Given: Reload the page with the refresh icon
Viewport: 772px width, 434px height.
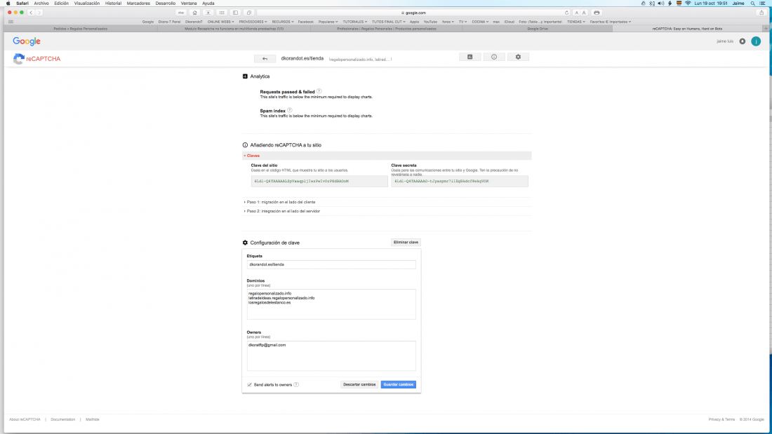Looking at the screenshot, I should (x=566, y=13).
